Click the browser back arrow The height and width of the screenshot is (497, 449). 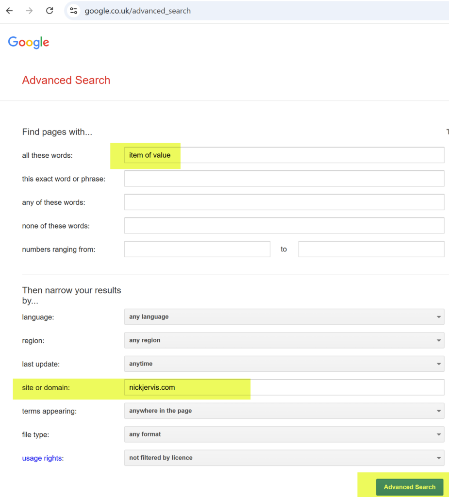click(9, 10)
